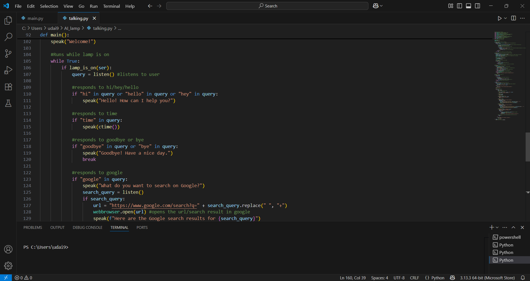Image resolution: width=530 pixels, height=281 pixels.
Task: Switch to the PORTS panel tab
Action: click(x=142, y=227)
